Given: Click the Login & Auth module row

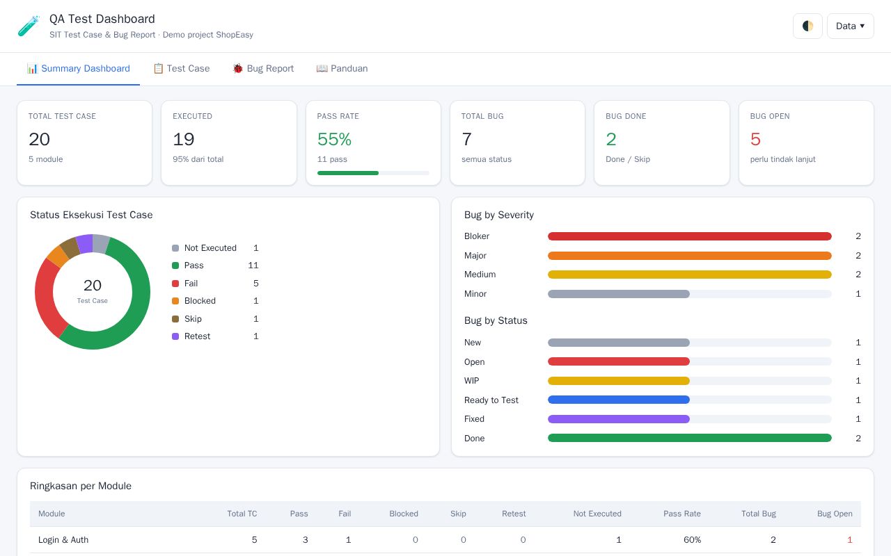Looking at the screenshot, I should pyautogui.click(x=445, y=540).
